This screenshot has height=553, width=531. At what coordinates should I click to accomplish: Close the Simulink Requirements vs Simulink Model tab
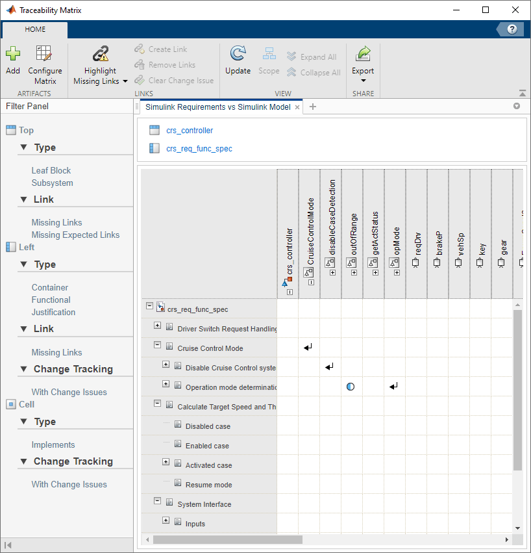(297, 107)
